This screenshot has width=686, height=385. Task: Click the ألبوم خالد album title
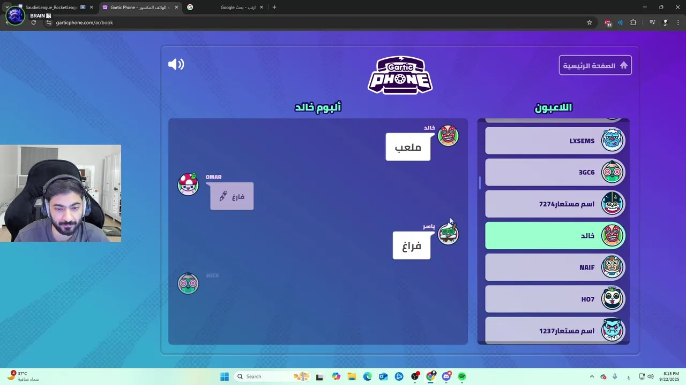point(318,107)
